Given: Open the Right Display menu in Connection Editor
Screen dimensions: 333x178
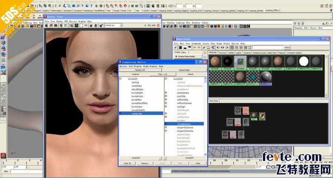Looking at the screenshot, I should point(150,66).
